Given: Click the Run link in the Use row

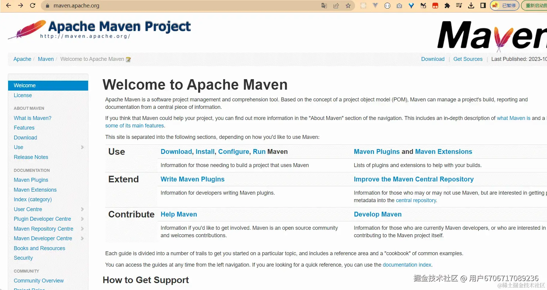Looking at the screenshot, I should tap(259, 152).
